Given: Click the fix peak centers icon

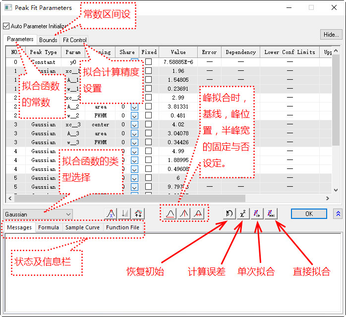Looking at the screenshot, I should pyautogui.click(x=184, y=213).
